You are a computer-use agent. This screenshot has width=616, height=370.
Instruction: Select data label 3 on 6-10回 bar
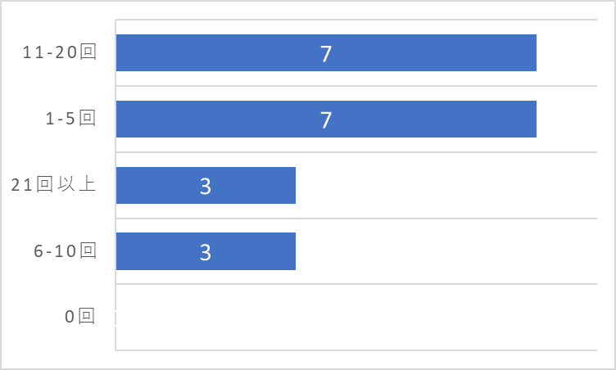pos(206,252)
